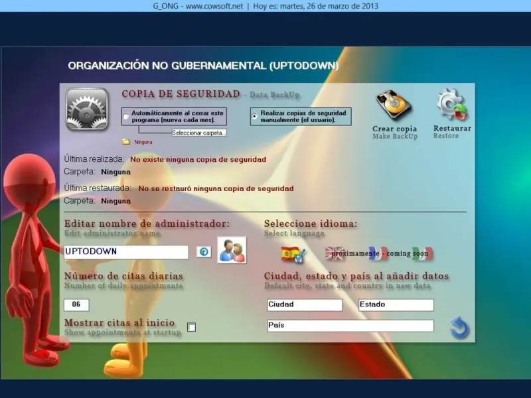The height and width of the screenshot is (398, 531).
Task: Click the large settings gears icon
Action: (x=87, y=109)
